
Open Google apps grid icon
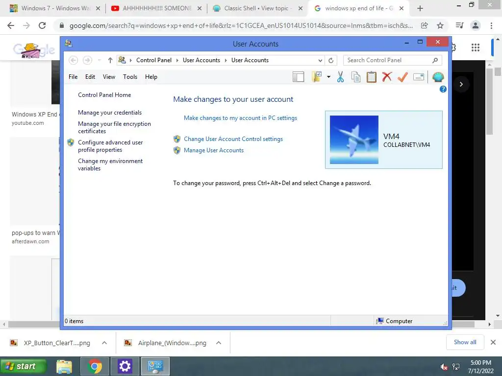(x=476, y=47)
